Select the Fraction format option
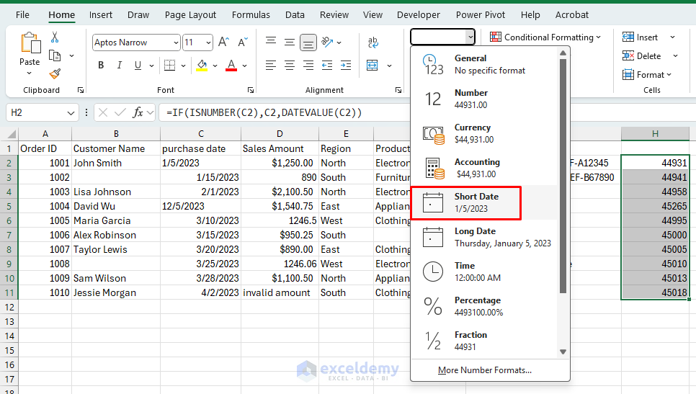Screen dimensions: 696x394 484,341
